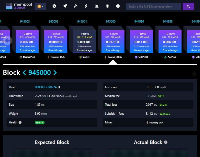Viewport: 200px width, 157px height.
Task: Open block hash 000000...c88fa74 link
Action: [x=46, y=87]
